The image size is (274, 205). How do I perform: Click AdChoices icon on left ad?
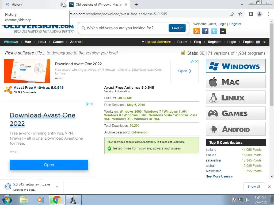[x=87, y=104]
